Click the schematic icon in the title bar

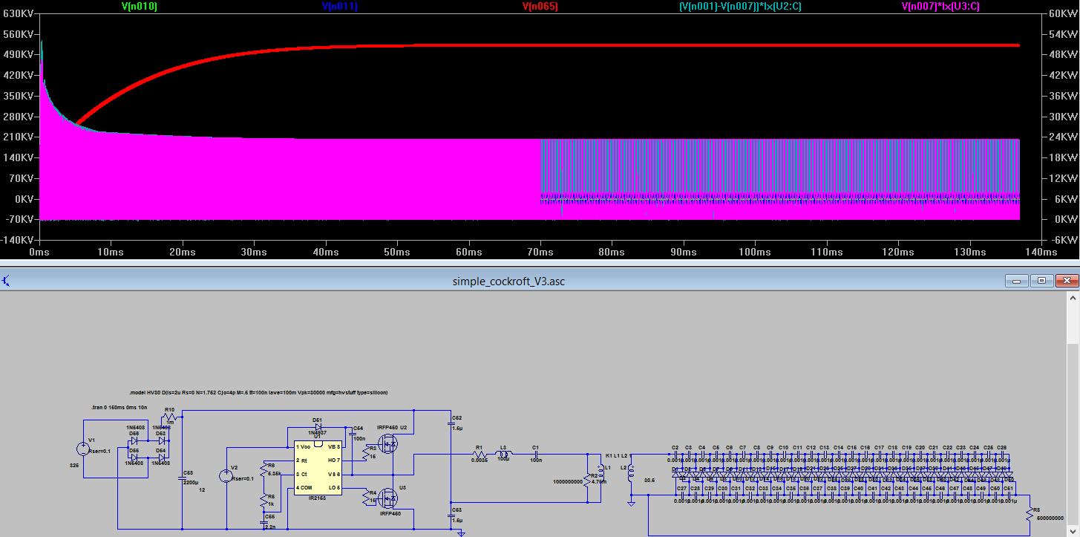point(7,281)
